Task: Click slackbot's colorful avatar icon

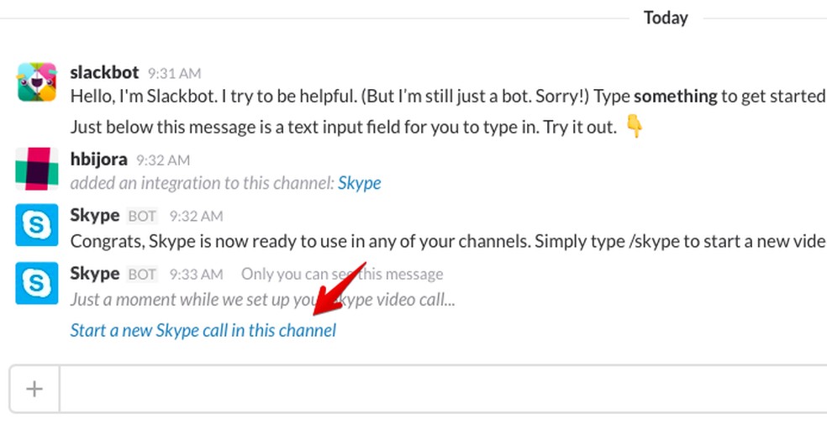Action: (37, 82)
